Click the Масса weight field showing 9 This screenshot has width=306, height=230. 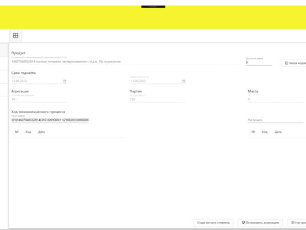point(275,99)
